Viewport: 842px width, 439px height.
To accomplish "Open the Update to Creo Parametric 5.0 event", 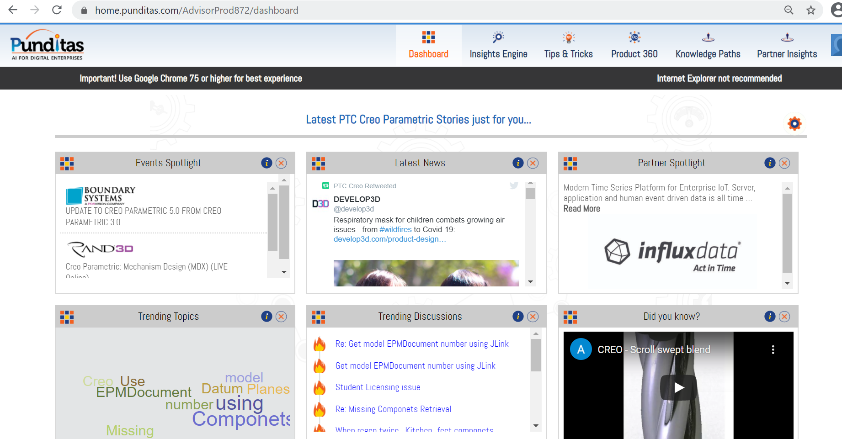I will pos(144,217).
